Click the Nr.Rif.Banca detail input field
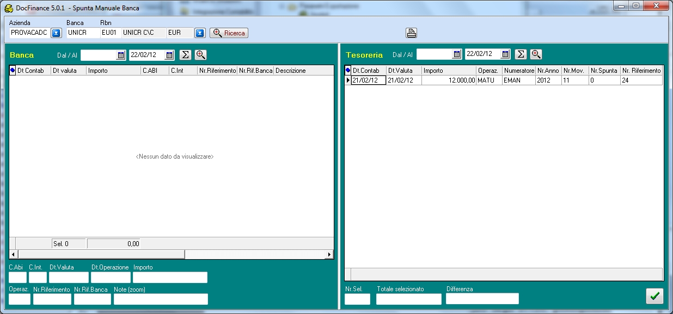Screen dimensions: 673x314 click(93, 299)
